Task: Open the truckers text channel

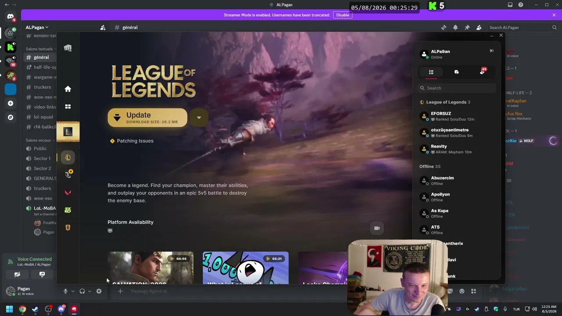Action: coord(41,87)
